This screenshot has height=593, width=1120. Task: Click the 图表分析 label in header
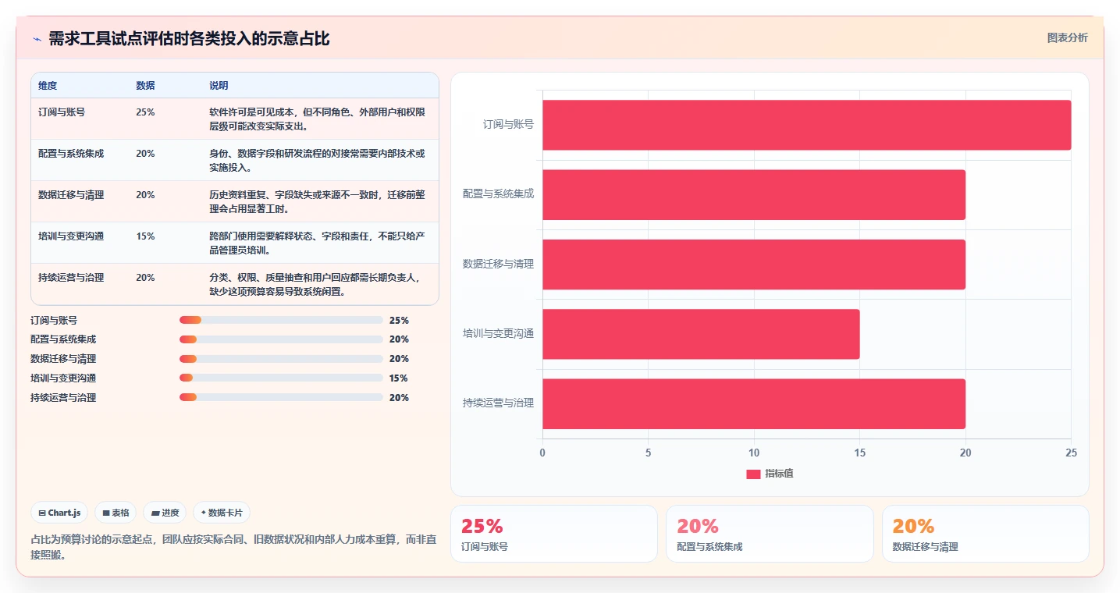pos(1067,37)
